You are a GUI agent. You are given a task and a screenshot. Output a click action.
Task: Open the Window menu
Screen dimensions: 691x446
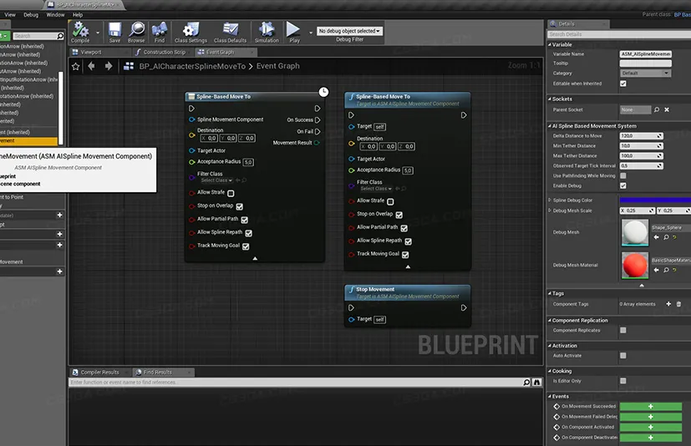click(55, 15)
